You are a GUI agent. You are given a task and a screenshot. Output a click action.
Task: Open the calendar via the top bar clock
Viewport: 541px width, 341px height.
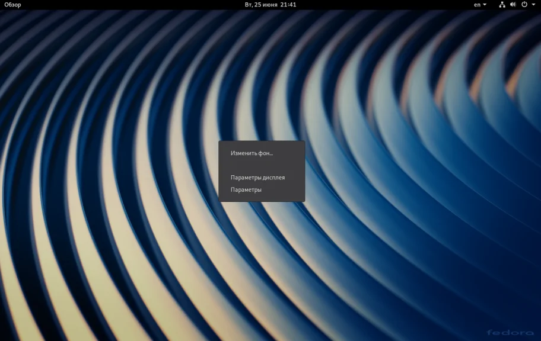point(270,5)
